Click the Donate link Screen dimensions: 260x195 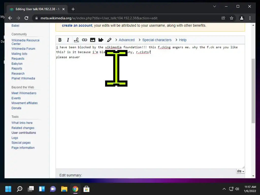16,108
